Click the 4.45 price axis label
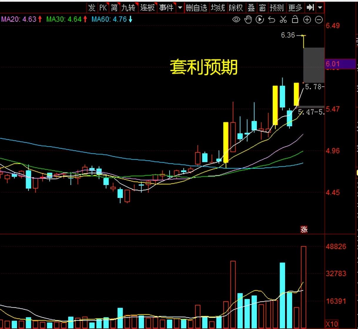 tap(332, 193)
